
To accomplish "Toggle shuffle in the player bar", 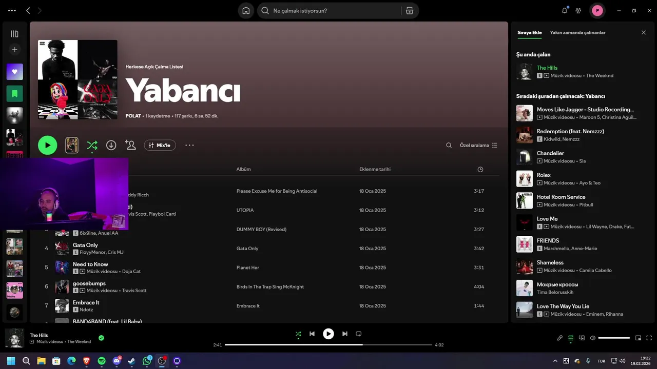I will [298, 334].
